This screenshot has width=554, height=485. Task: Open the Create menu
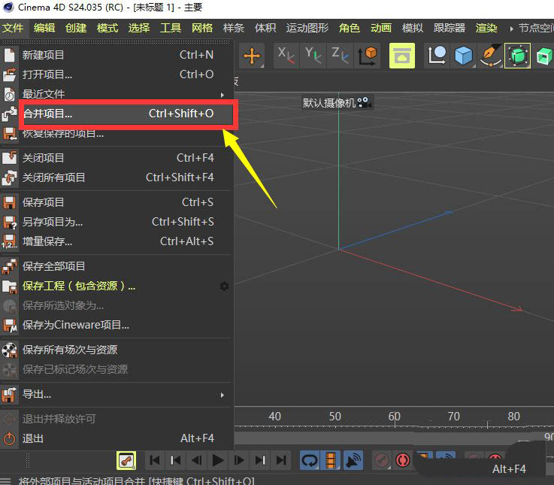(x=76, y=28)
